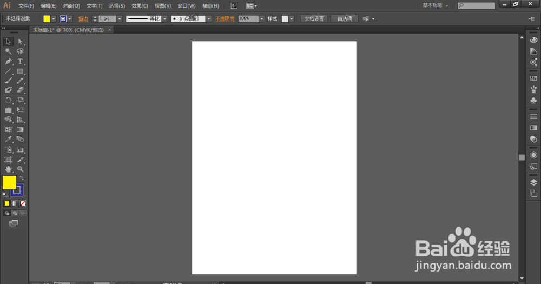
Task: Open brush definition dropdown (5 点圆形)
Action: [x=208, y=19]
